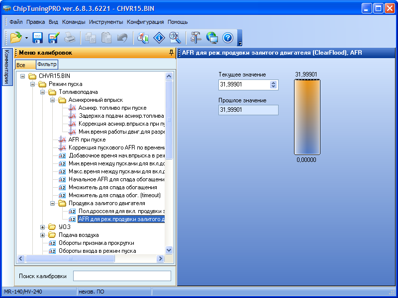Open the dropdown arrow beside open icon

(x=26, y=38)
